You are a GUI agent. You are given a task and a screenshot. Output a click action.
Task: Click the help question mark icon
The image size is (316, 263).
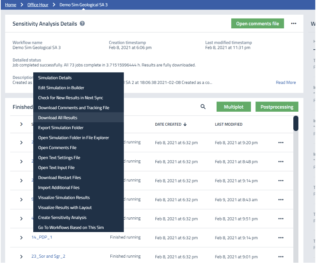coord(82,23)
